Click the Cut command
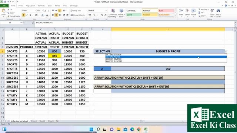The height and width of the screenshot is (133, 237). (10, 10)
